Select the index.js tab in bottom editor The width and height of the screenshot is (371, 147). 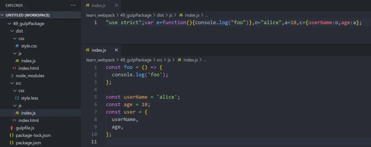[x=99, y=50]
